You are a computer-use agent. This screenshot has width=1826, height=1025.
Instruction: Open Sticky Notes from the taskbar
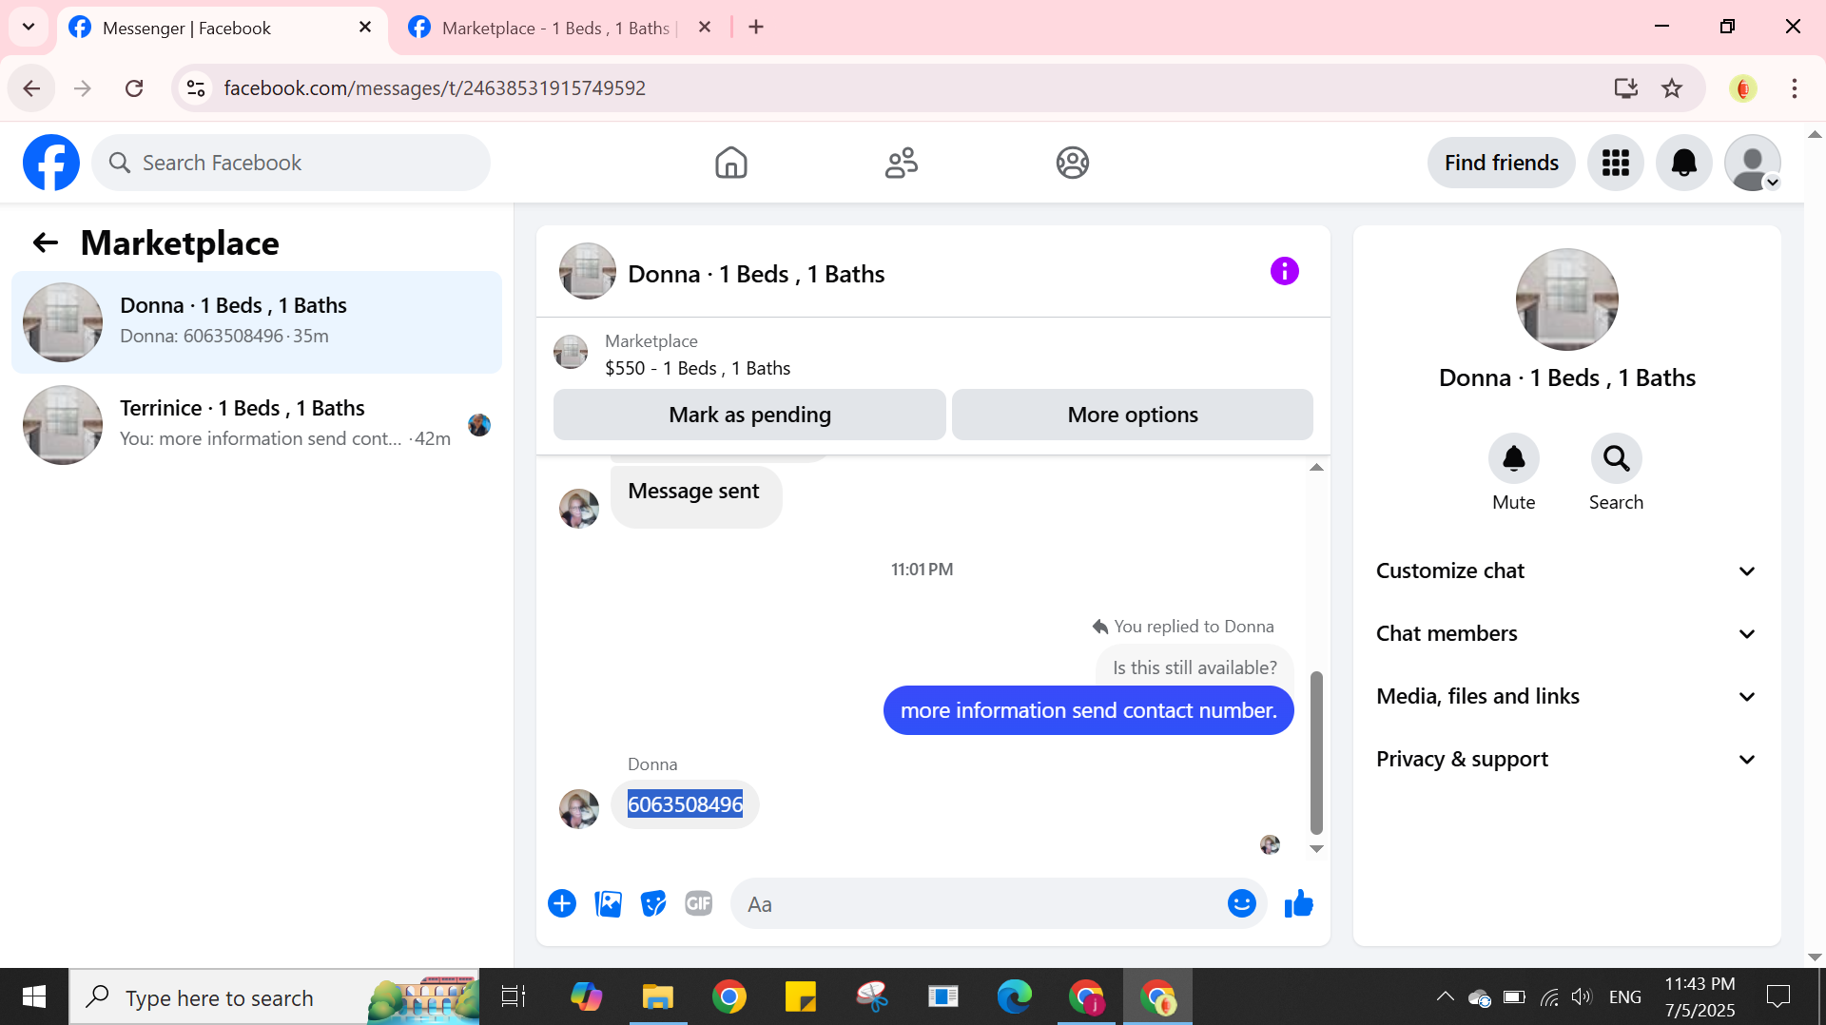pos(800,996)
